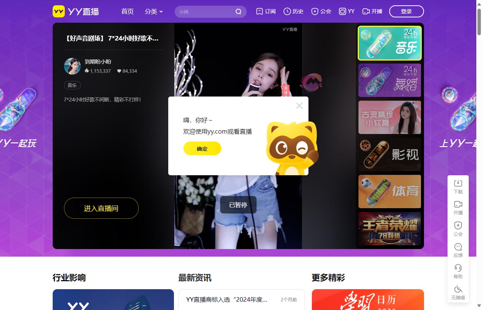Go to 首页 home tab

pyautogui.click(x=127, y=12)
